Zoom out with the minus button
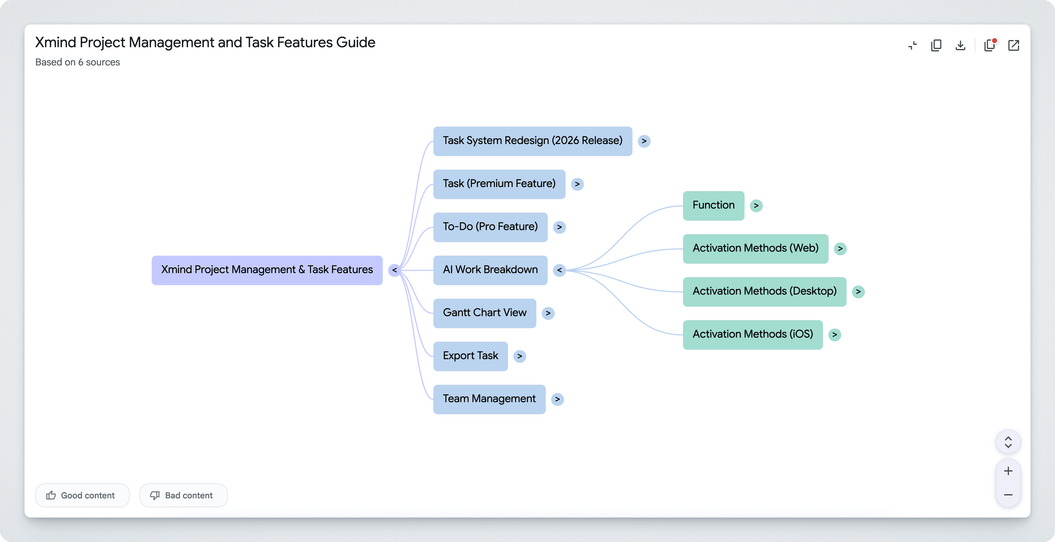1055x542 pixels. tap(1008, 495)
